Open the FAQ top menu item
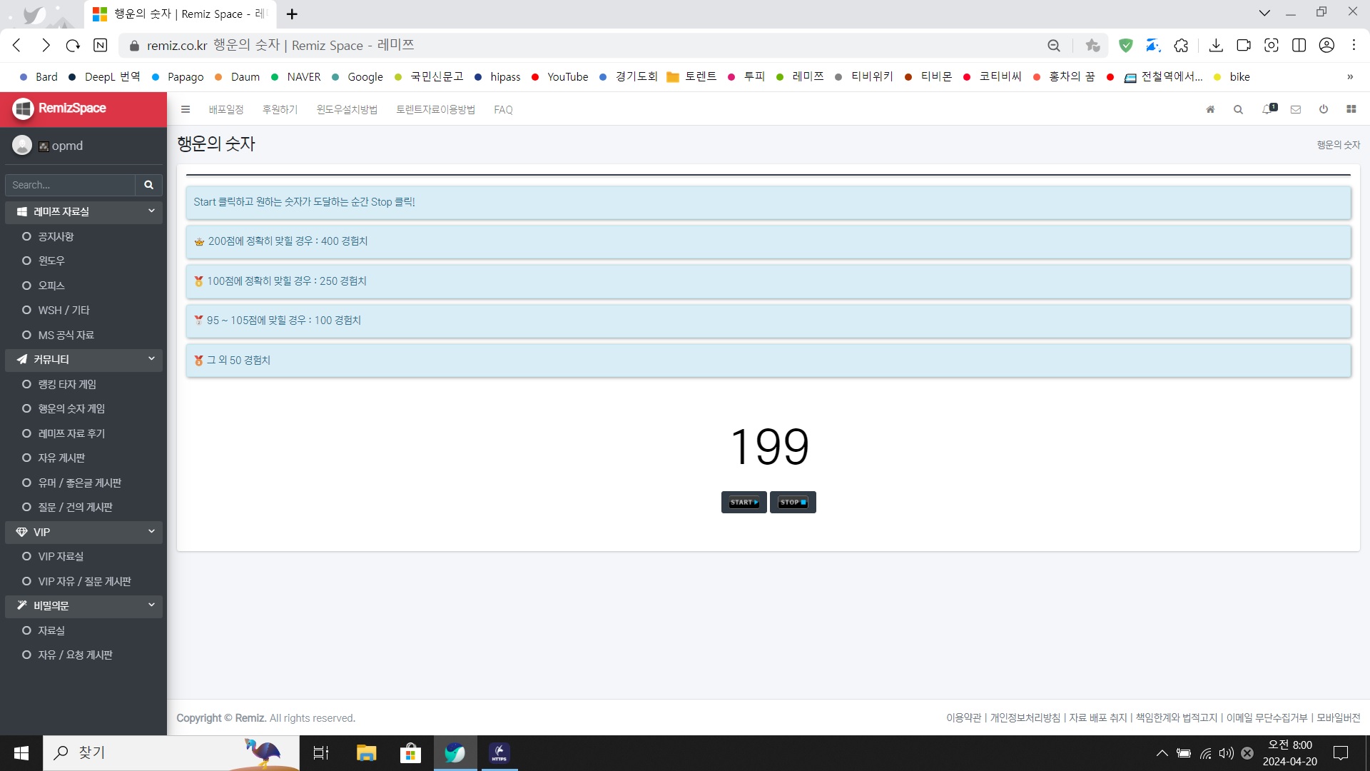1370x771 pixels. [x=503, y=109]
